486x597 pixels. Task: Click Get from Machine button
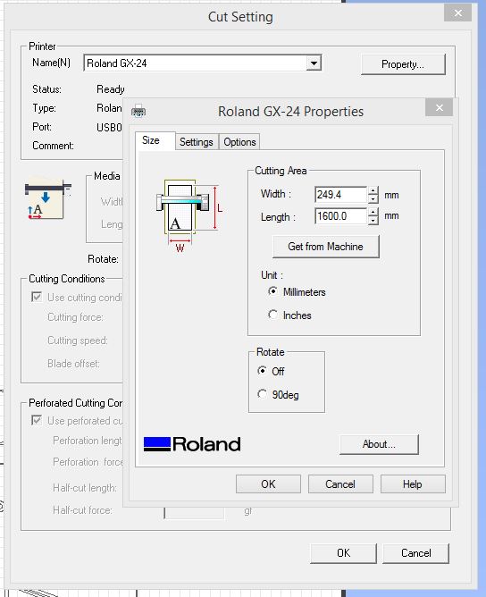pyautogui.click(x=326, y=247)
